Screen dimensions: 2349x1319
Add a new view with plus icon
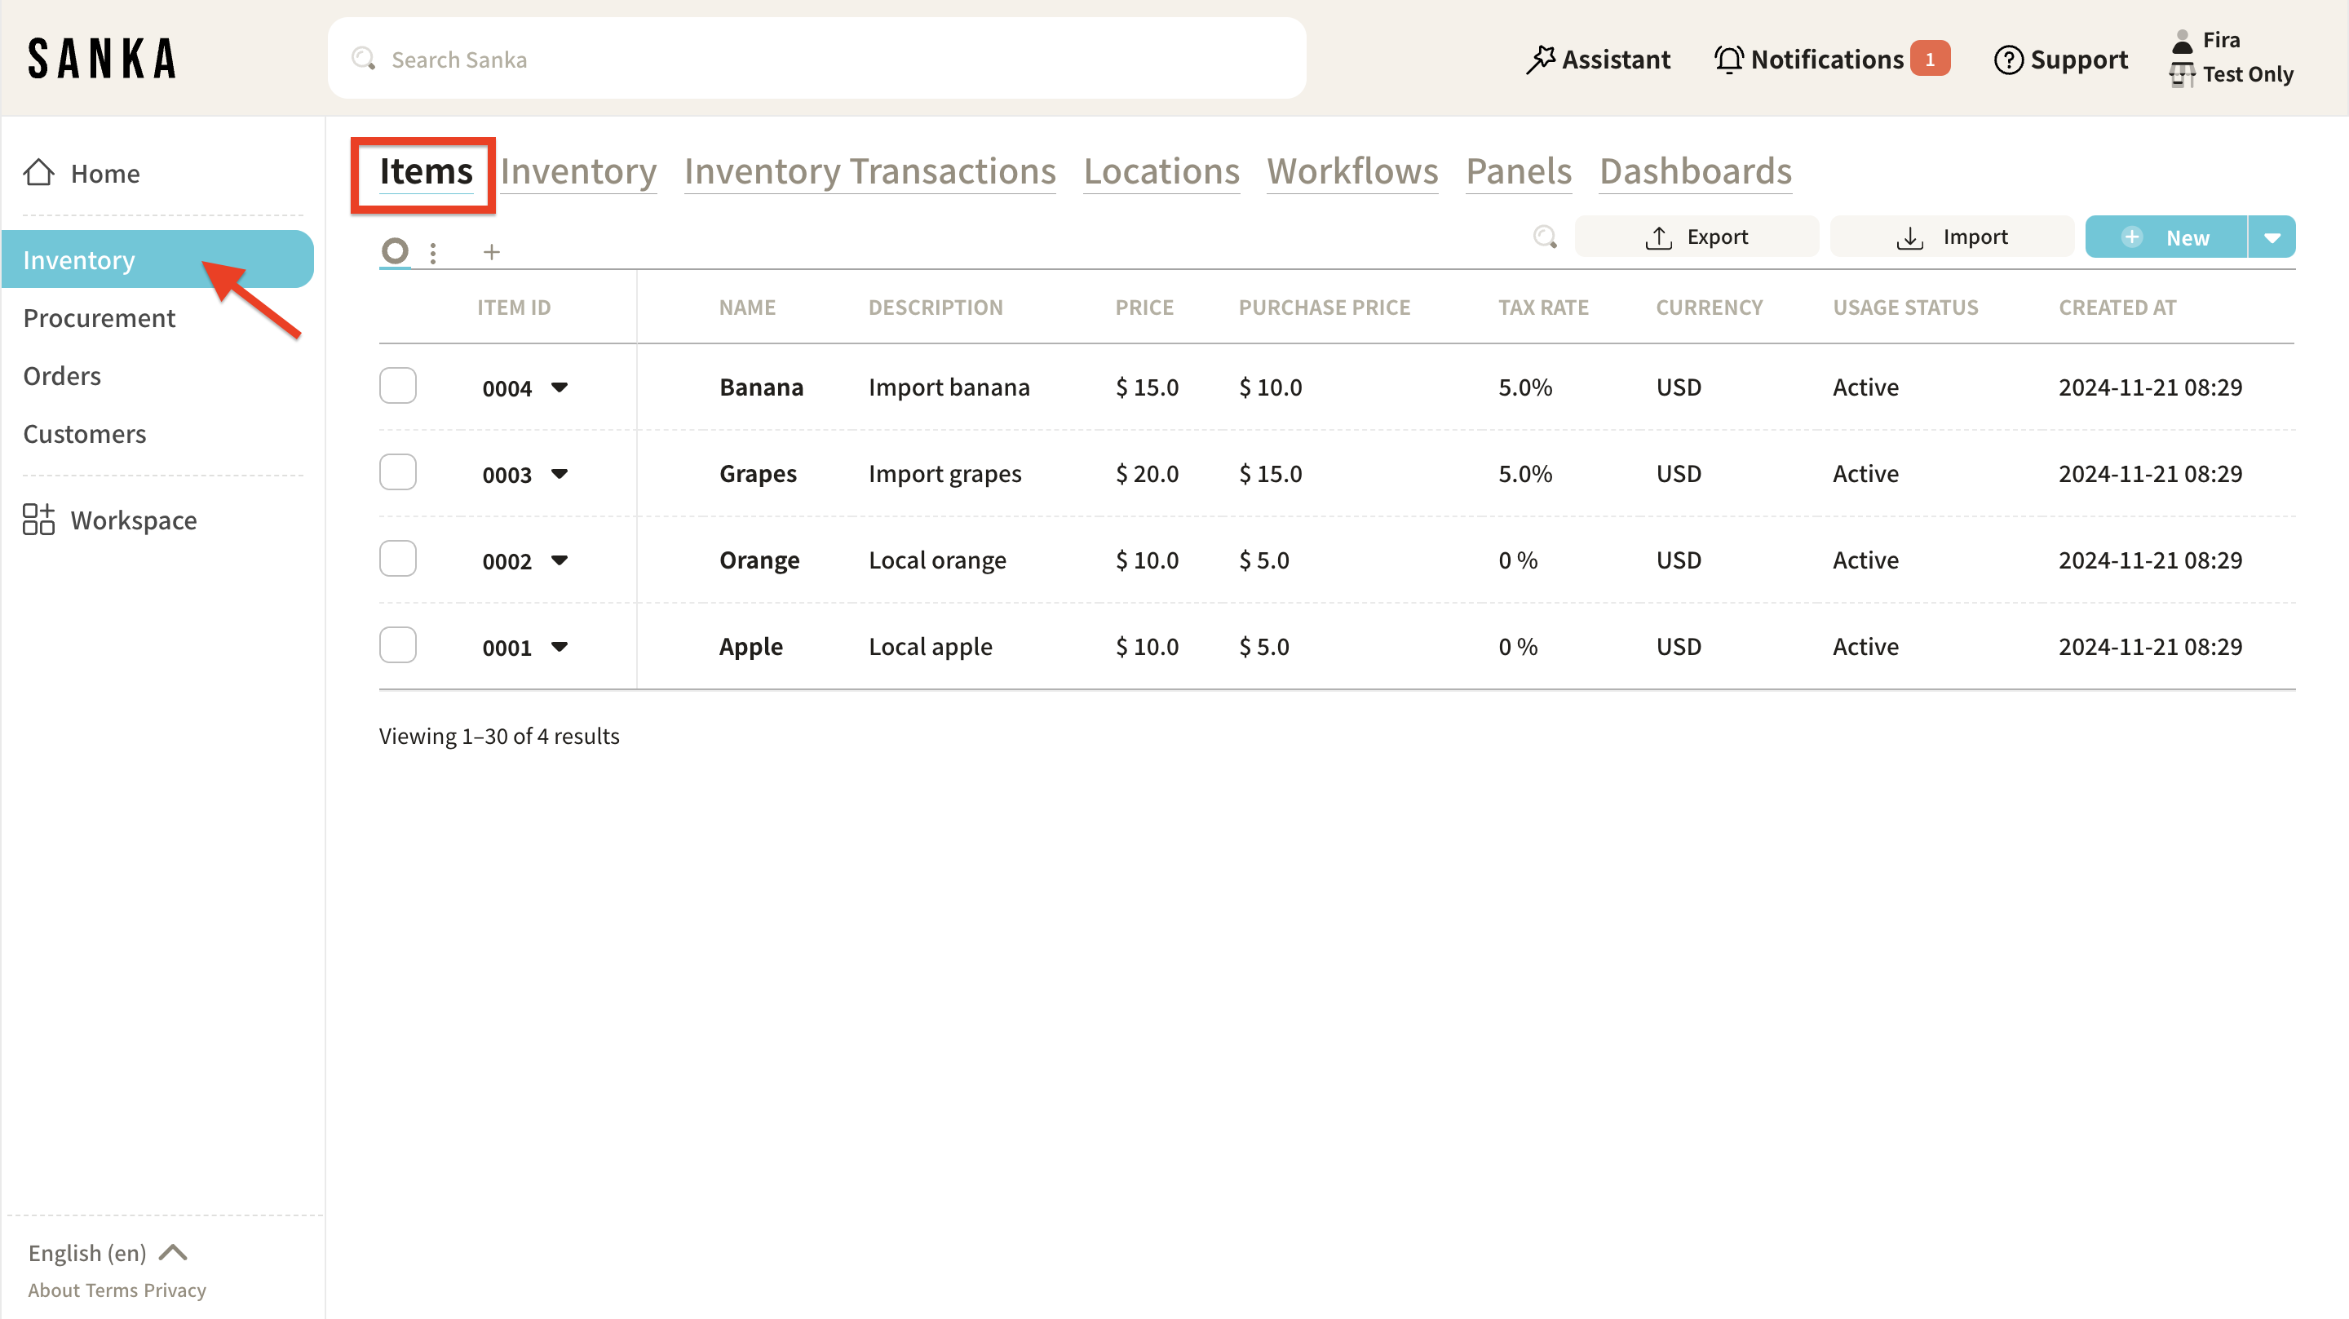tap(492, 252)
